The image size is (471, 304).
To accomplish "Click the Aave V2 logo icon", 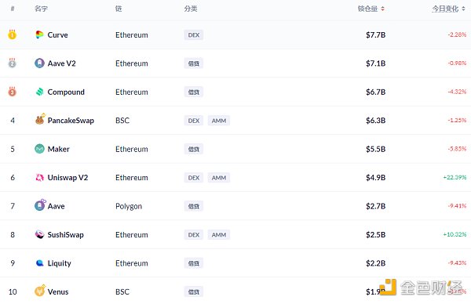I will [x=39, y=63].
